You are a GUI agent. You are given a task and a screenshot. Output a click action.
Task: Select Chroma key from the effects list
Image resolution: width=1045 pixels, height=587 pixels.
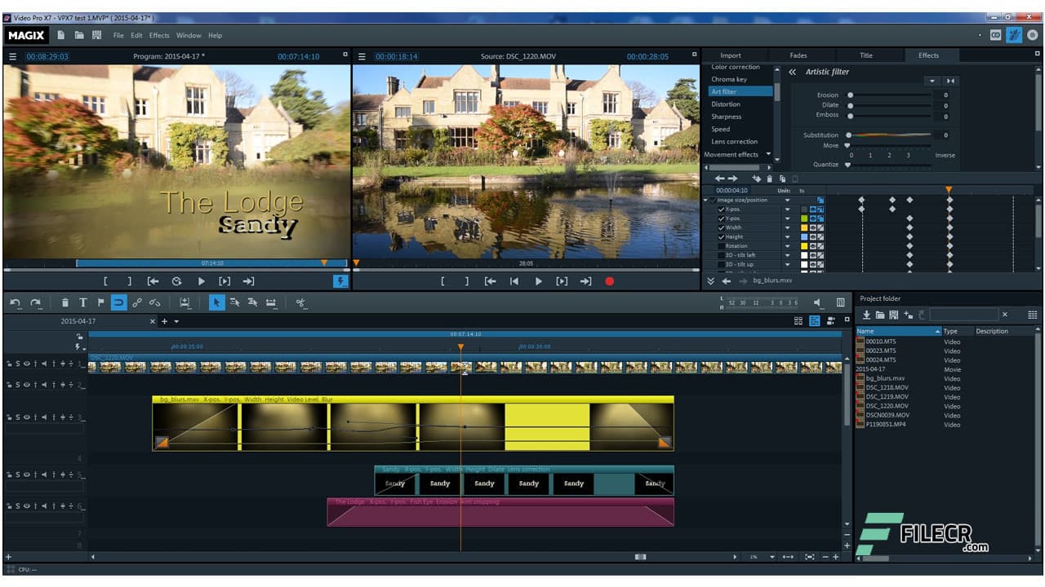(x=731, y=78)
